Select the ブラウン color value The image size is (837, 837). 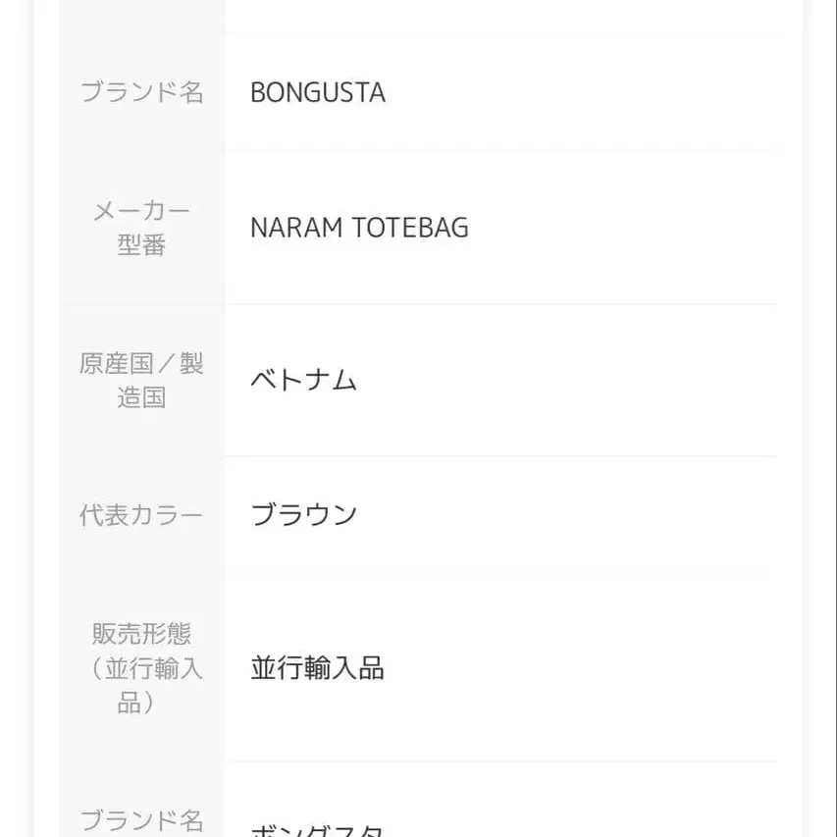point(303,515)
